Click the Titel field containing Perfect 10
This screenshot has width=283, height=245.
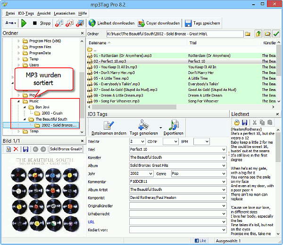coord(178,149)
